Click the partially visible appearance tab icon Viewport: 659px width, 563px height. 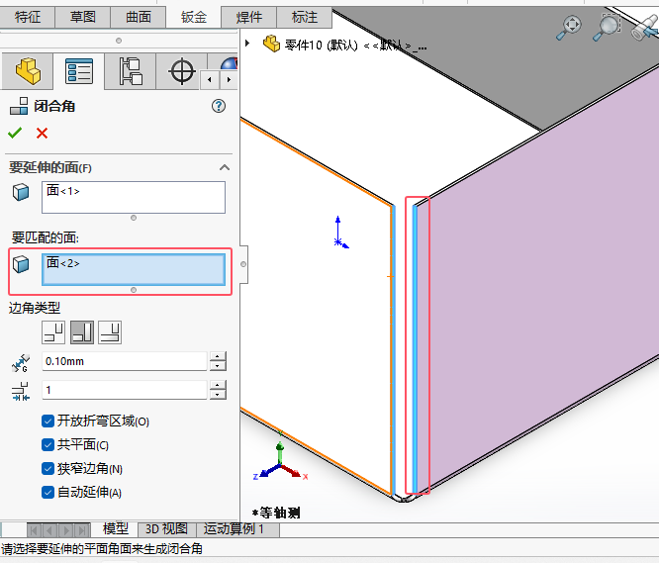tap(229, 64)
